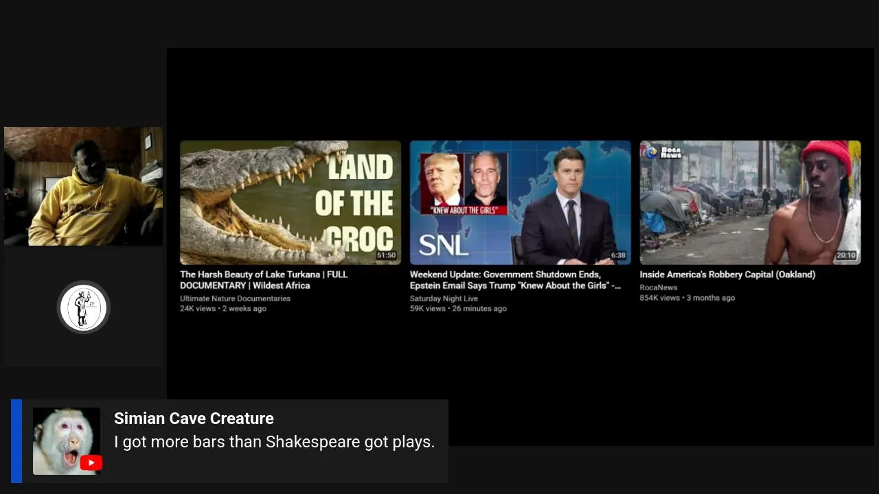Click '854K views • 3 months ago' text
Viewport: 879px width, 494px height.
(687, 298)
